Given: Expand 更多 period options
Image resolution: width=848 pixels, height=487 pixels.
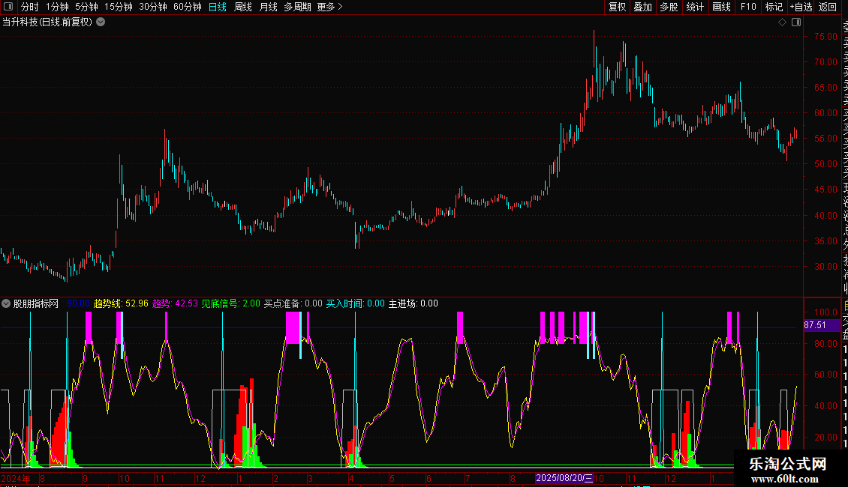Looking at the screenshot, I should pyautogui.click(x=329, y=7).
